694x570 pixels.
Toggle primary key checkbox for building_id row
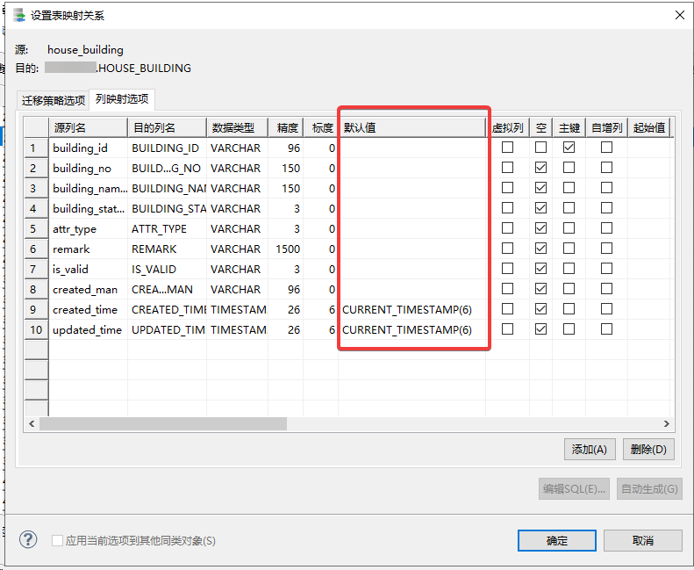(569, 148)
